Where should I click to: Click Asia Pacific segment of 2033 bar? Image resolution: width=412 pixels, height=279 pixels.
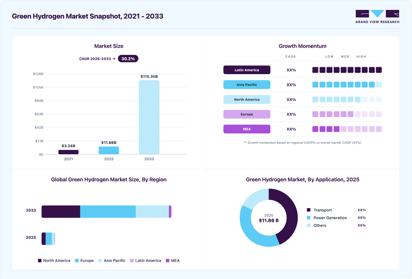click(x=152, y=212)
